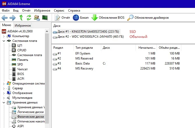Open the Избранное menu in menu bar
195x128 pixels.
coord(42,11)
